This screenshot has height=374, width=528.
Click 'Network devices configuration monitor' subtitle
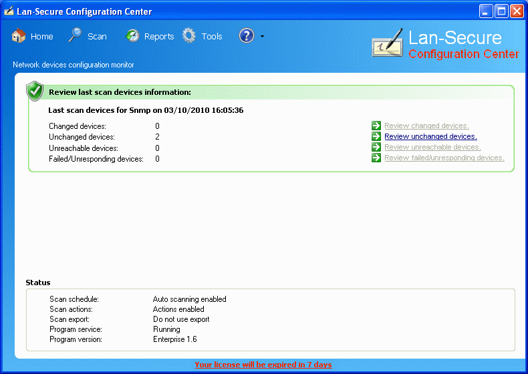(74, 65)
